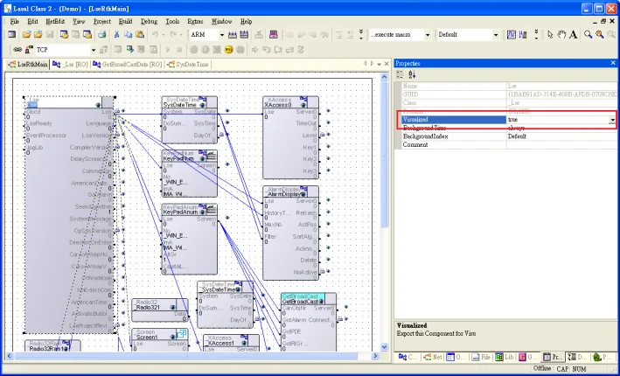The image size is (620, 376).
Task: Click the Name property row
Action: pyautogui.click(x=509, y=86)
